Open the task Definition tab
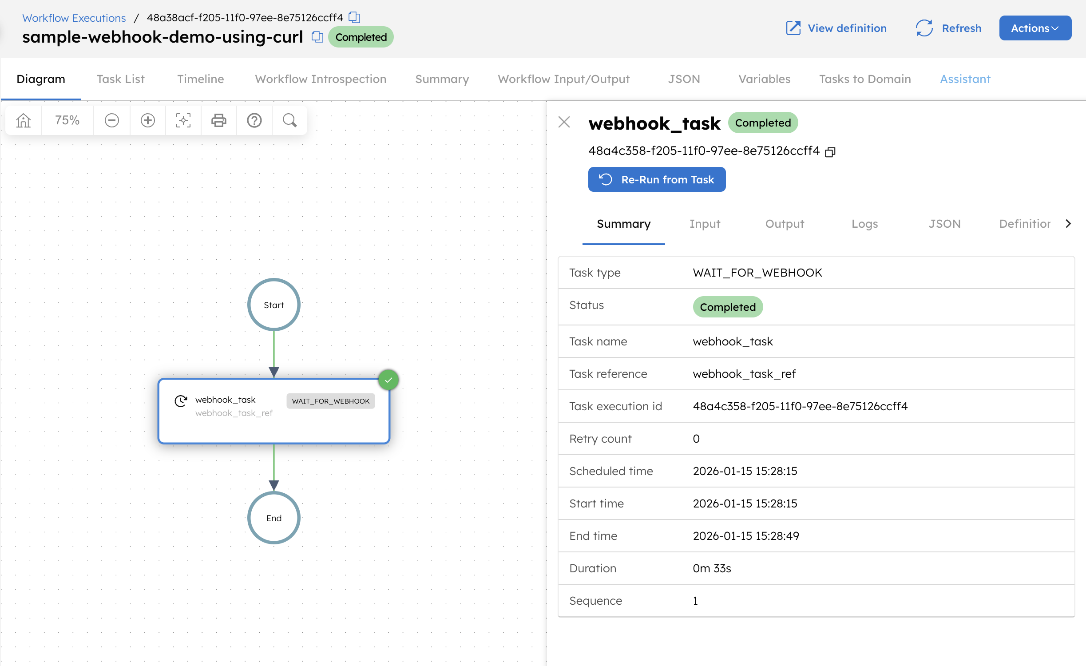The width and height of the screenshot is (1086, 666). click(1024, 224)
